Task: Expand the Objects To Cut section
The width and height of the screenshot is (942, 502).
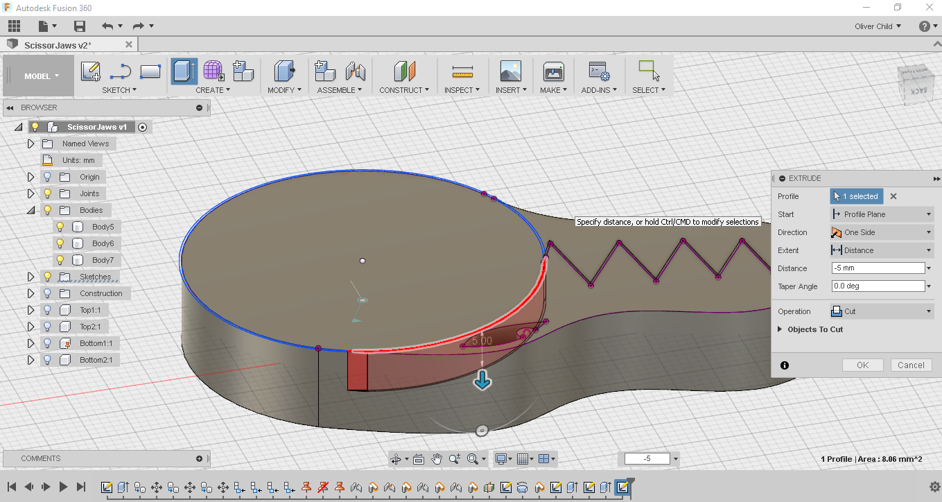Action: point(780,329)
